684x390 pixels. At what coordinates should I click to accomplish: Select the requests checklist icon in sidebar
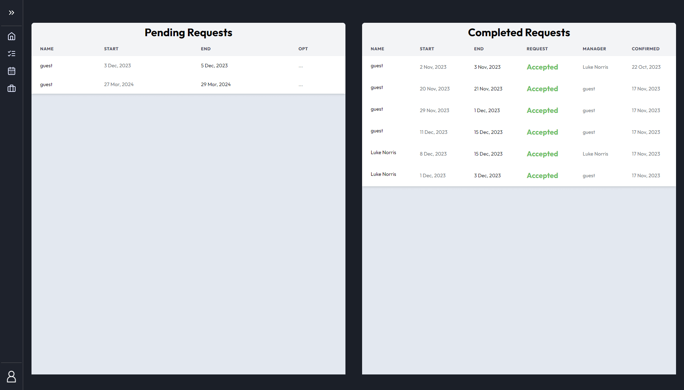pos(11,53)
